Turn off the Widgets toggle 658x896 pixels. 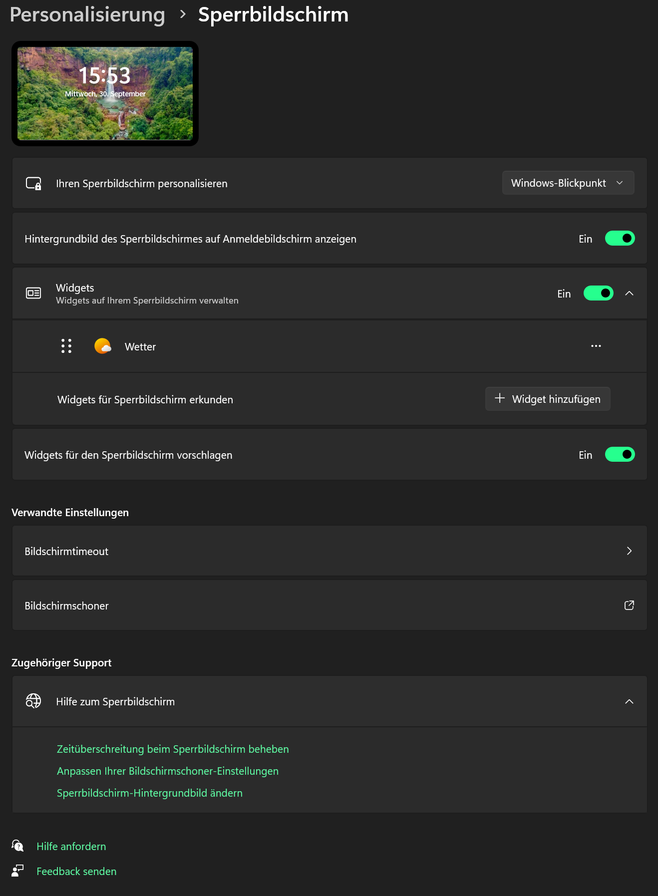pos(598,293)
